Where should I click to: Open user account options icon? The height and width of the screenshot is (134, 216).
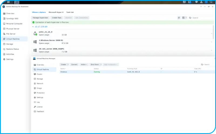201,2
